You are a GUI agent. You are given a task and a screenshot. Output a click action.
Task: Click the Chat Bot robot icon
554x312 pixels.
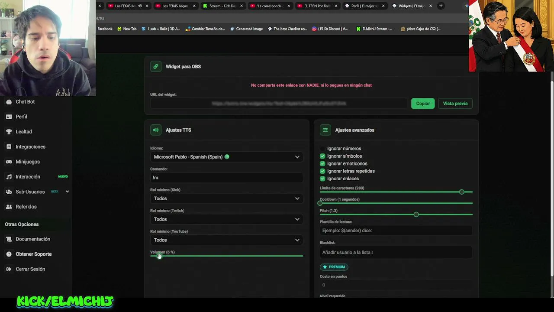click(x=9, y=102)
